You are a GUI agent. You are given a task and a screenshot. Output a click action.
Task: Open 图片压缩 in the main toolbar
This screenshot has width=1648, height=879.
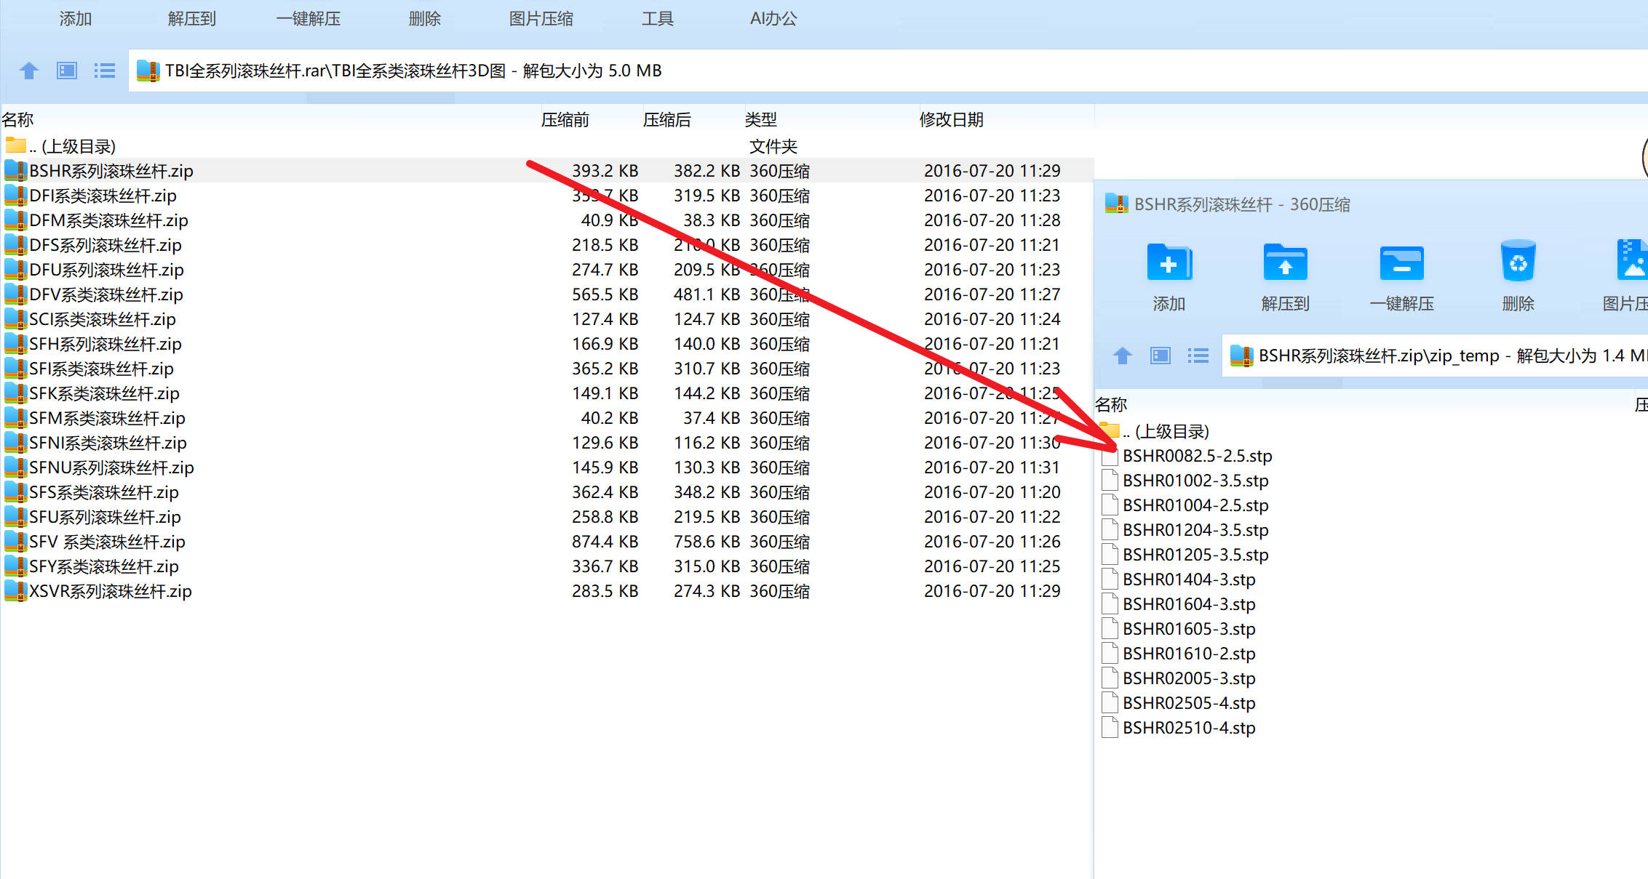click(541, 19)
